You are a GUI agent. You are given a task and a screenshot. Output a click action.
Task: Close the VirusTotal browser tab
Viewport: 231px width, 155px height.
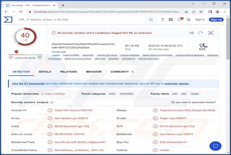point(54,5)
